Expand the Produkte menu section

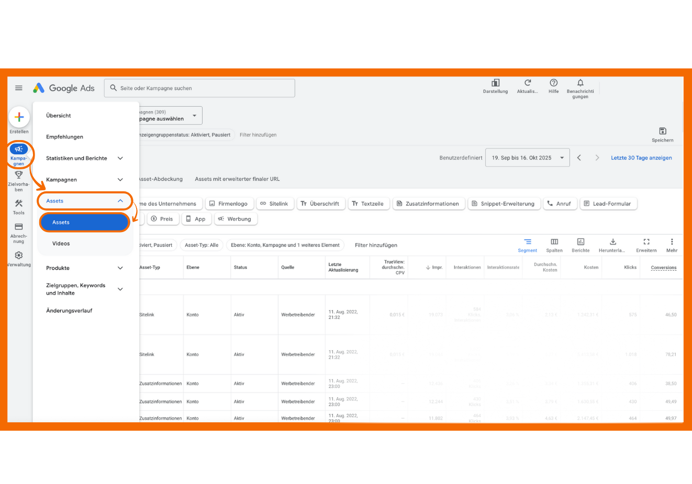coord(120,268)
